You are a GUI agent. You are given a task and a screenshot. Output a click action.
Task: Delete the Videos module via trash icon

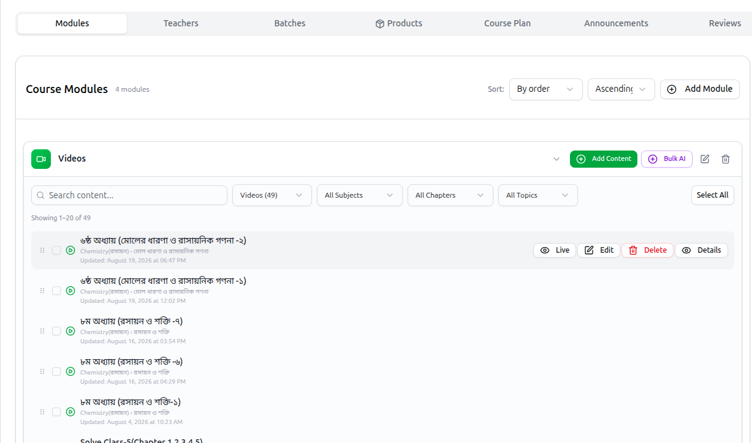pyautogui.click(x=726, y=159)
